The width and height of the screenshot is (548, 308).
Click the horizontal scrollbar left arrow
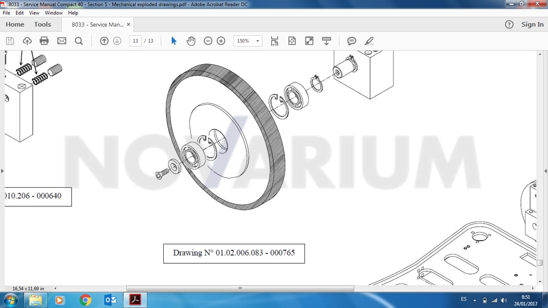(x=55, y=288)
